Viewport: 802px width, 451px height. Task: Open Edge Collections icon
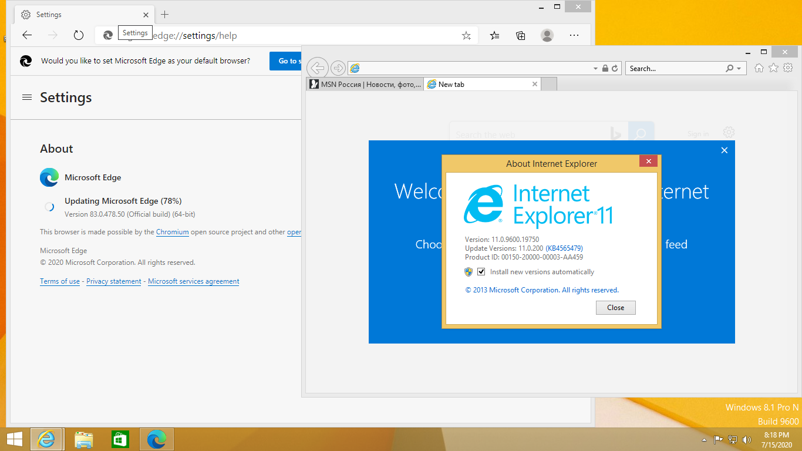[521, 35]
